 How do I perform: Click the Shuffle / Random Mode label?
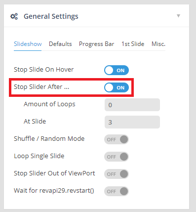pyautogui.click(x=49, y=139)
